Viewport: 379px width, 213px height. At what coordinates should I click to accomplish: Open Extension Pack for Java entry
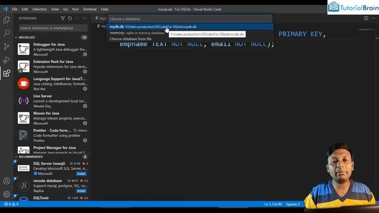click(x=52, y=66)
